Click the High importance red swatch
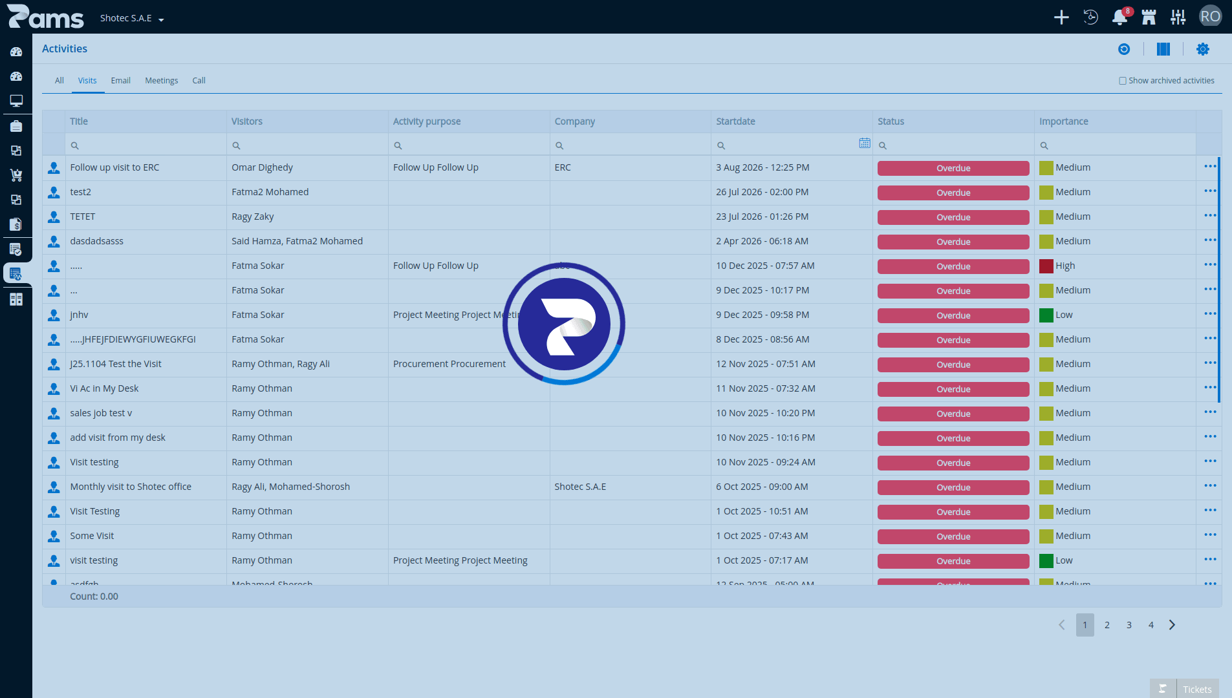Screen dimensions: 1232x698 (1046, 266)
